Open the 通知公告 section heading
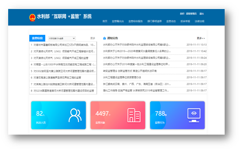Image resolution: width=241 pixels, height=151 pixels. (x=113, y=38)
